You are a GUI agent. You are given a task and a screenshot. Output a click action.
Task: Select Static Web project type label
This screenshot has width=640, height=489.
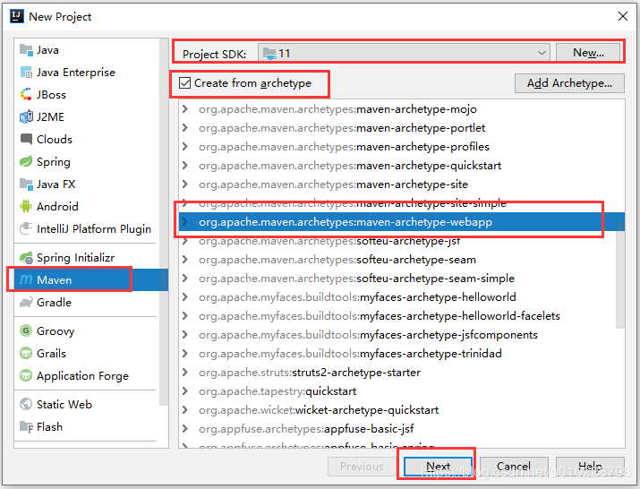click(64, 405)
